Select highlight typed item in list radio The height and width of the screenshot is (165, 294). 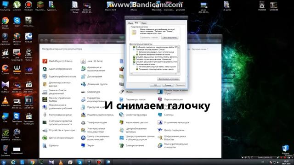pos(137,55)
